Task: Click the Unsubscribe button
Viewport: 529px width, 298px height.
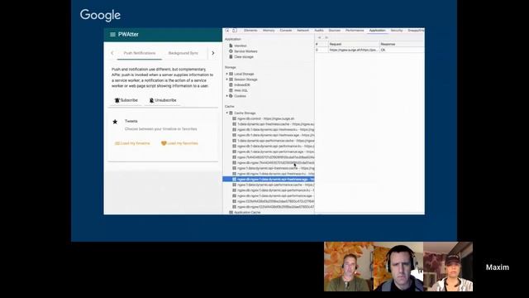Action: tap(163, 100)
